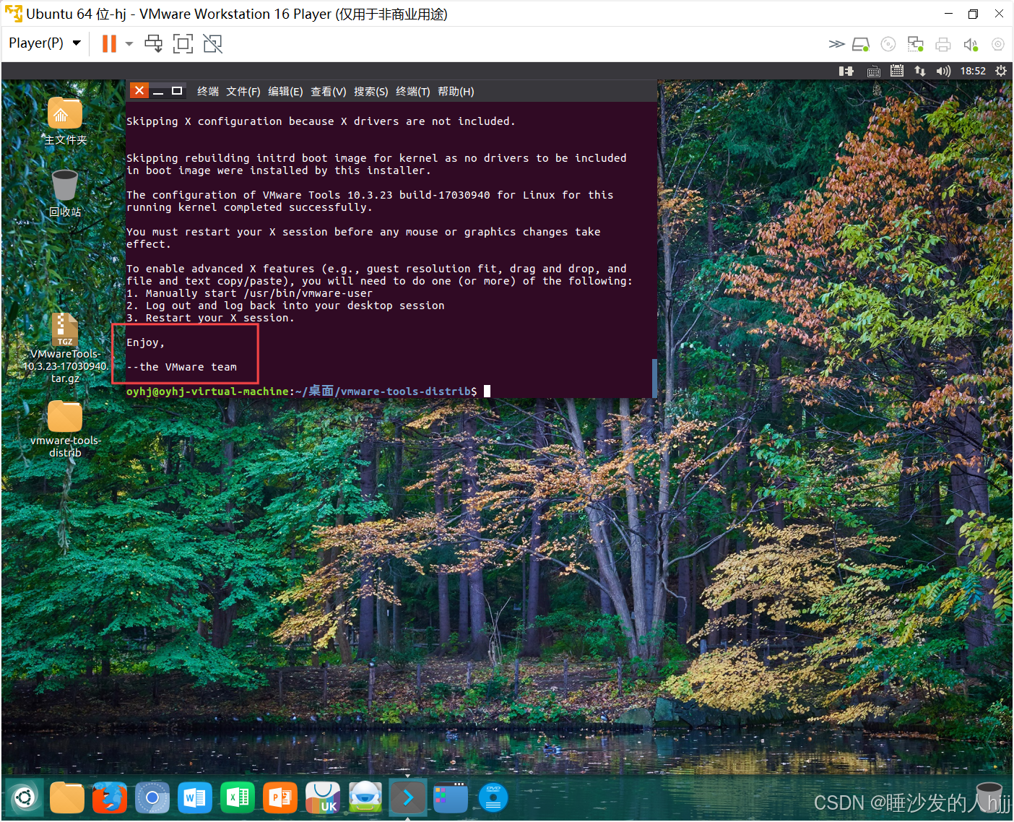Open the 查看(V) menu

point(328,91)
